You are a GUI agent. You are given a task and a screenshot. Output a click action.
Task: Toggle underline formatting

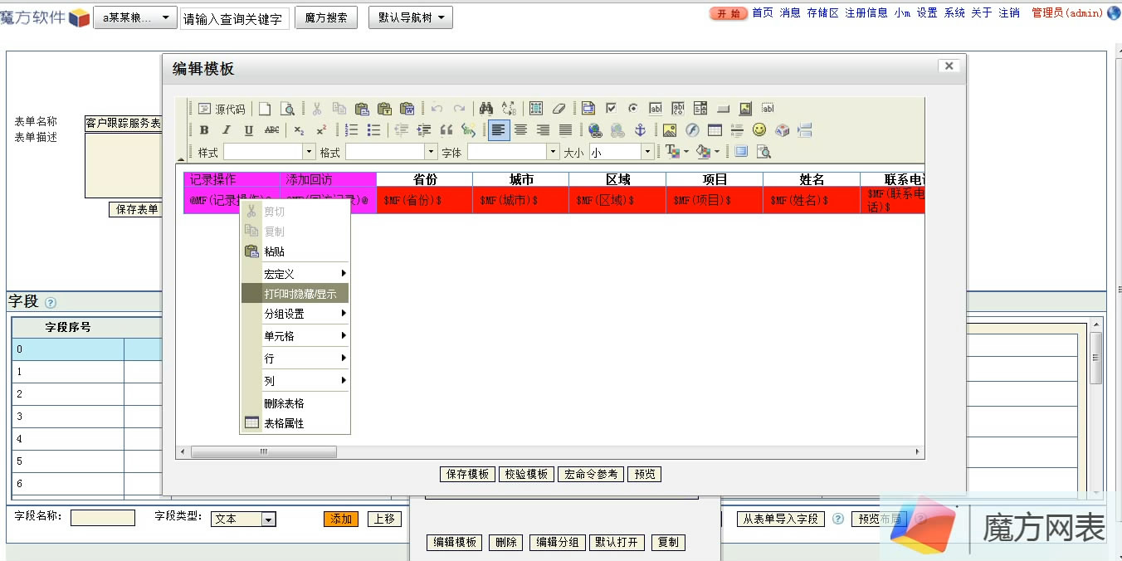[248, 130]
